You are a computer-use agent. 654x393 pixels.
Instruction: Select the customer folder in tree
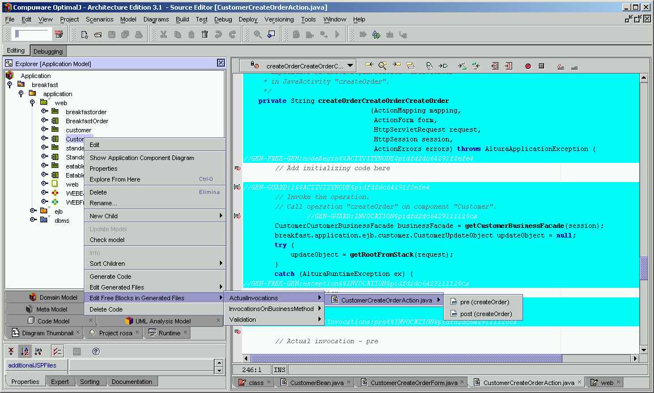click(78, 130)
